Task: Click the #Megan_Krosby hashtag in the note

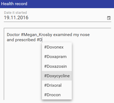Action: coord(36,35)
